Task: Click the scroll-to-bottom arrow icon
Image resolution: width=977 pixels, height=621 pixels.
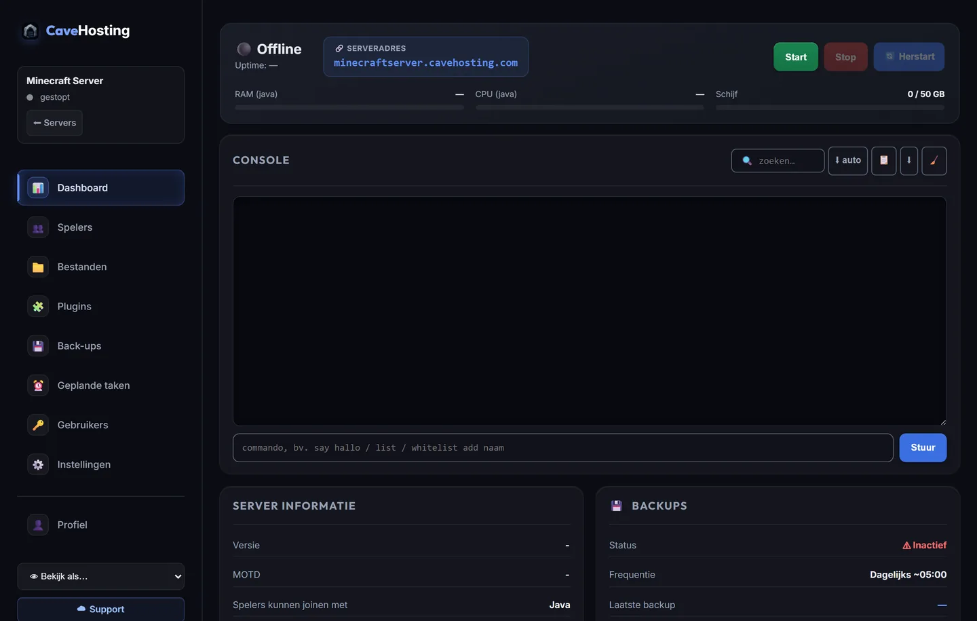Action: pyautogui.click(x=909, y=161)
